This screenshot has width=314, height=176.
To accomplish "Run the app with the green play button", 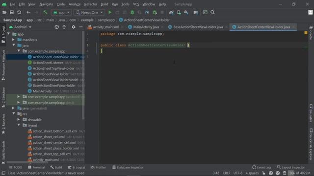I will coord(110,12).
